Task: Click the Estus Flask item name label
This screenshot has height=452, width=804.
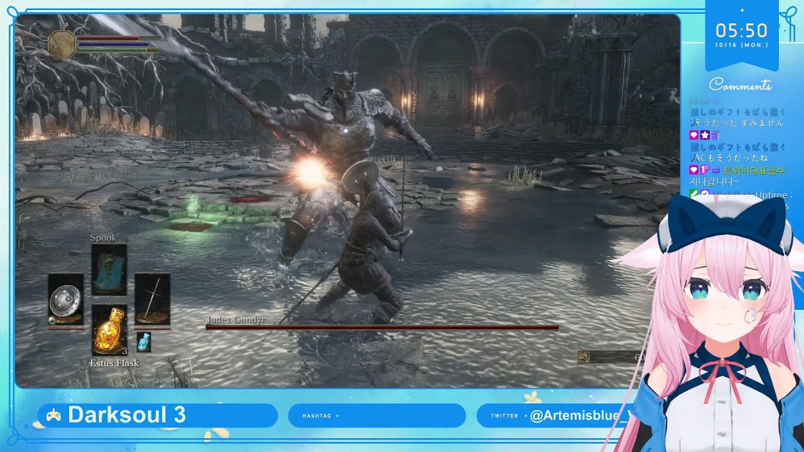Action: 114,363
